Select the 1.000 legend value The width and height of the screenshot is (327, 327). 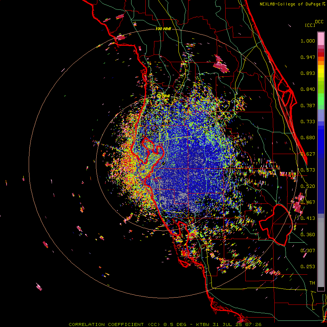point(308,41)
